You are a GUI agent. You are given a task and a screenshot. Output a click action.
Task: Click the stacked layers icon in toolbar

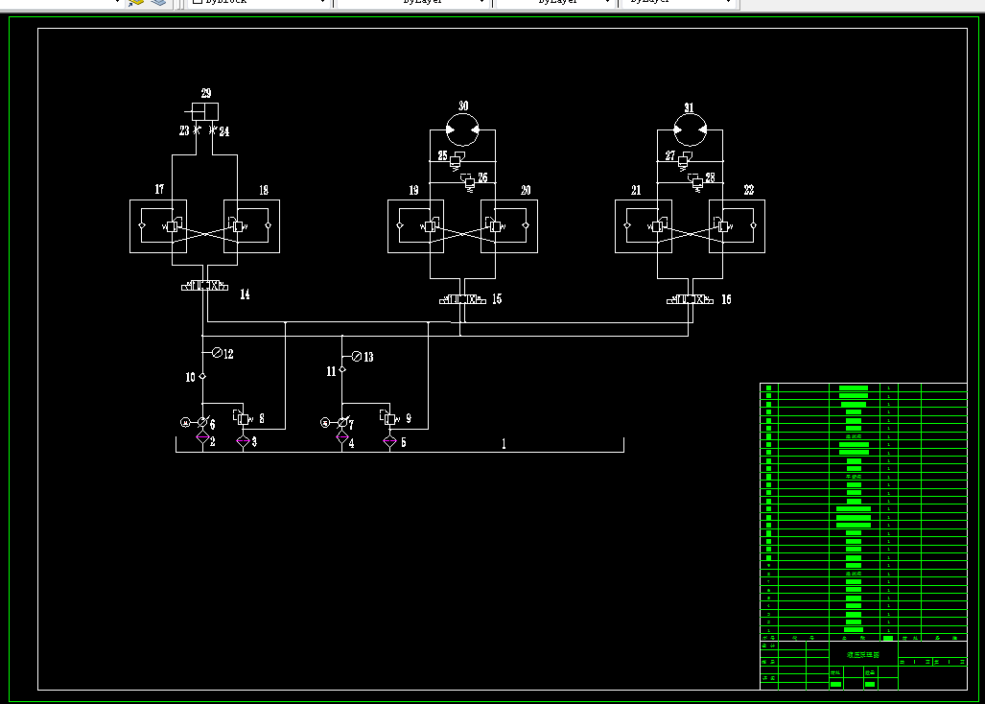coord(158,3)
